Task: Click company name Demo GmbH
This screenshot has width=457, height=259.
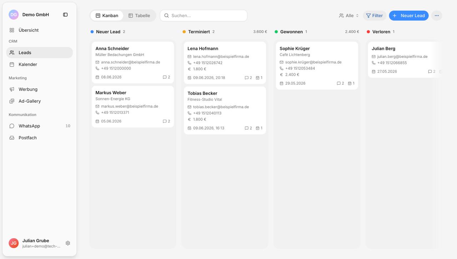Action: point(36,15)
